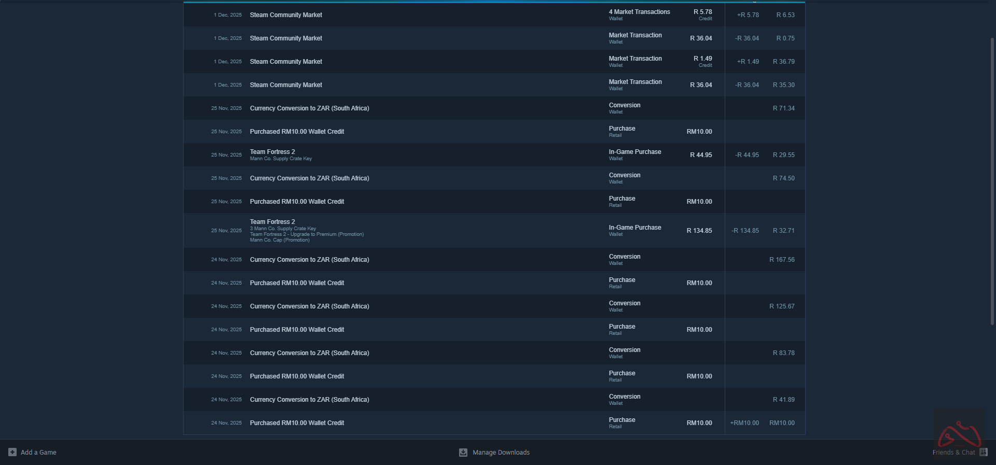Viewport: 996px width, 465px height.
Task: Open Currency Conversion row with balance R 71.34
Action: (494, 108)
